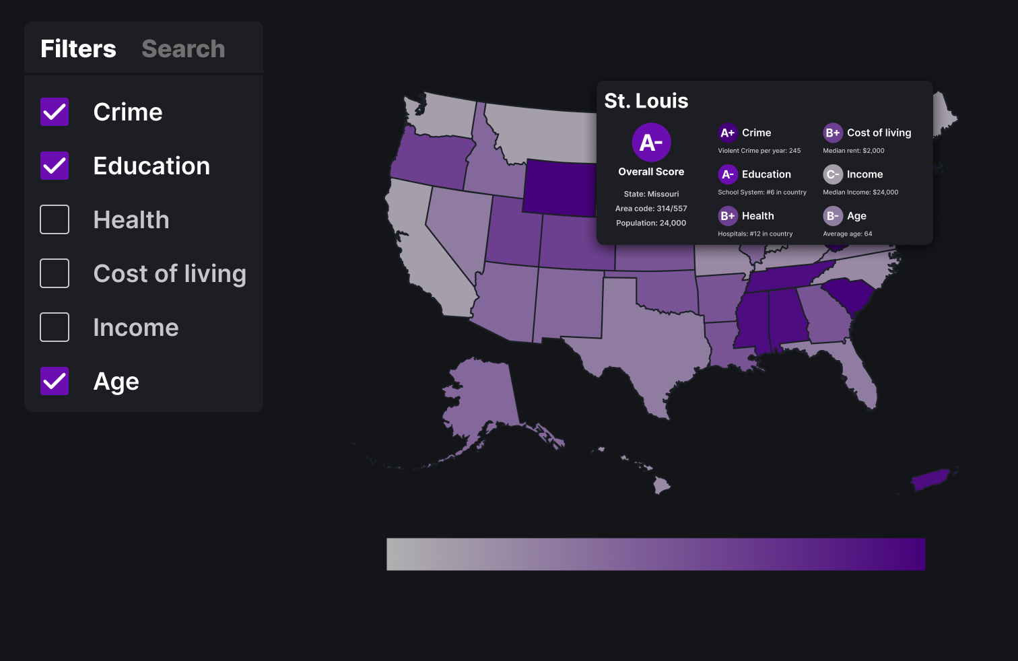The width and height of the screenshot is (1018, 661).
Task: Click the C- Income grade badge
Action: coord(832,174)
